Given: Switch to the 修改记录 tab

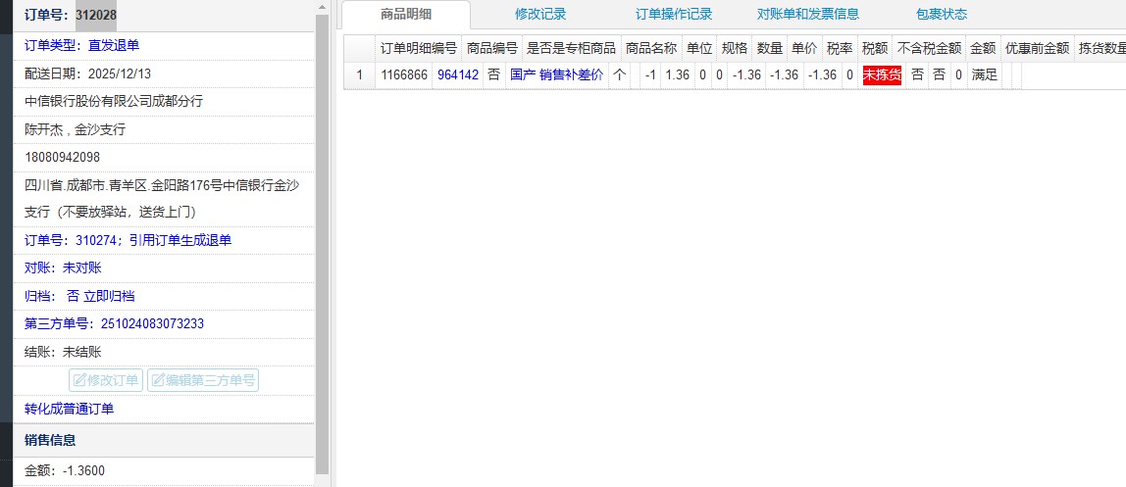Looking at the screenshot, I should click(x=540, y=15).
